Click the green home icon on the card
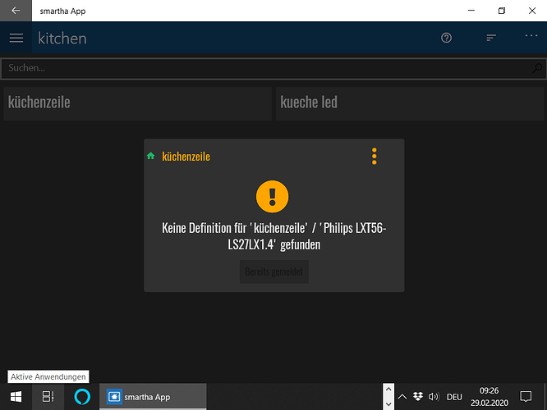Image resolution: width=547 pixels, height=410 pixels. coord(150,156)
